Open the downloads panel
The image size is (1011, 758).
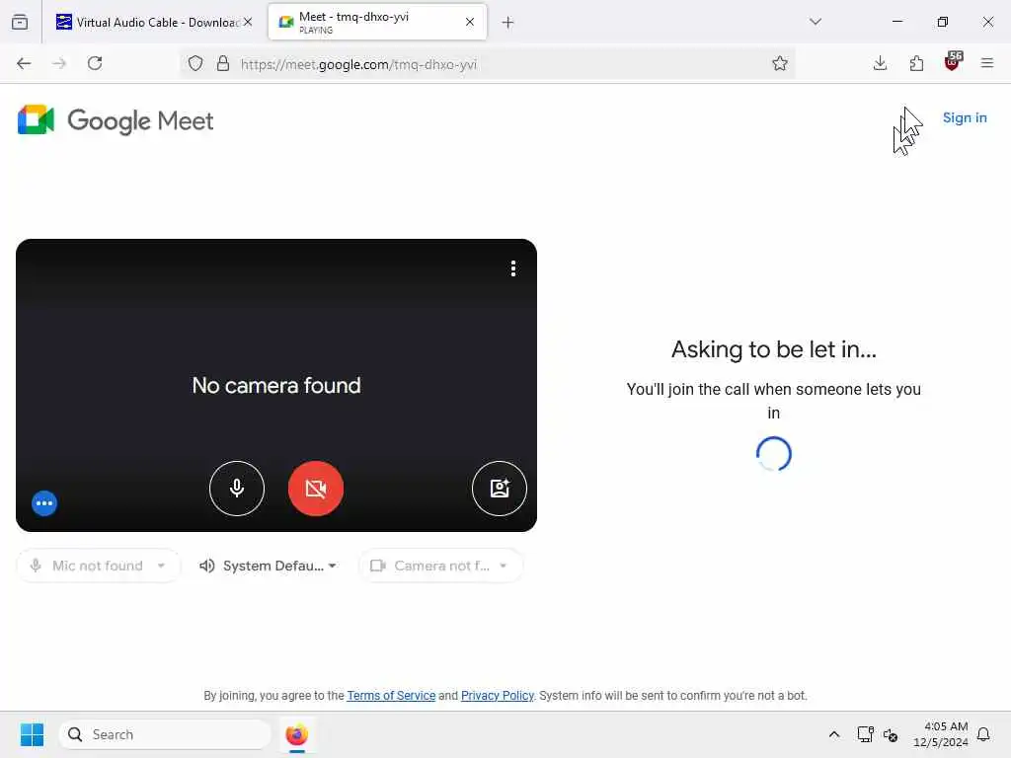coord(880,63)
